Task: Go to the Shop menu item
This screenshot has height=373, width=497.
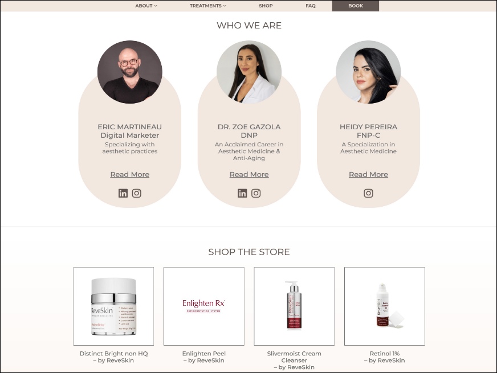Action: coord(266,6)
